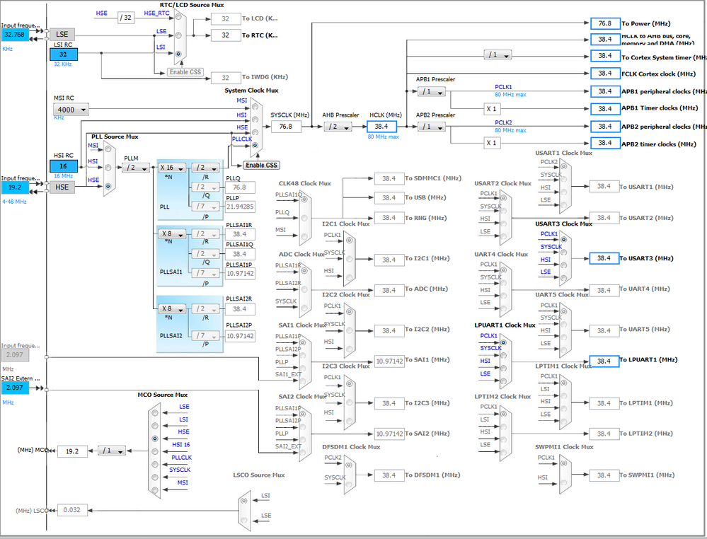Select HSE radio in PLL Source Mux
The width and height of the screenshot is (707, 539).
click(108, 185)
